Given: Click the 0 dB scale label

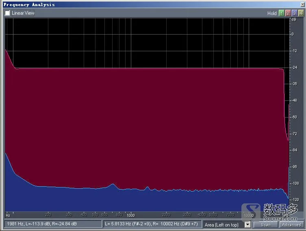Looking at the screenshot, I should pos(293,34).
